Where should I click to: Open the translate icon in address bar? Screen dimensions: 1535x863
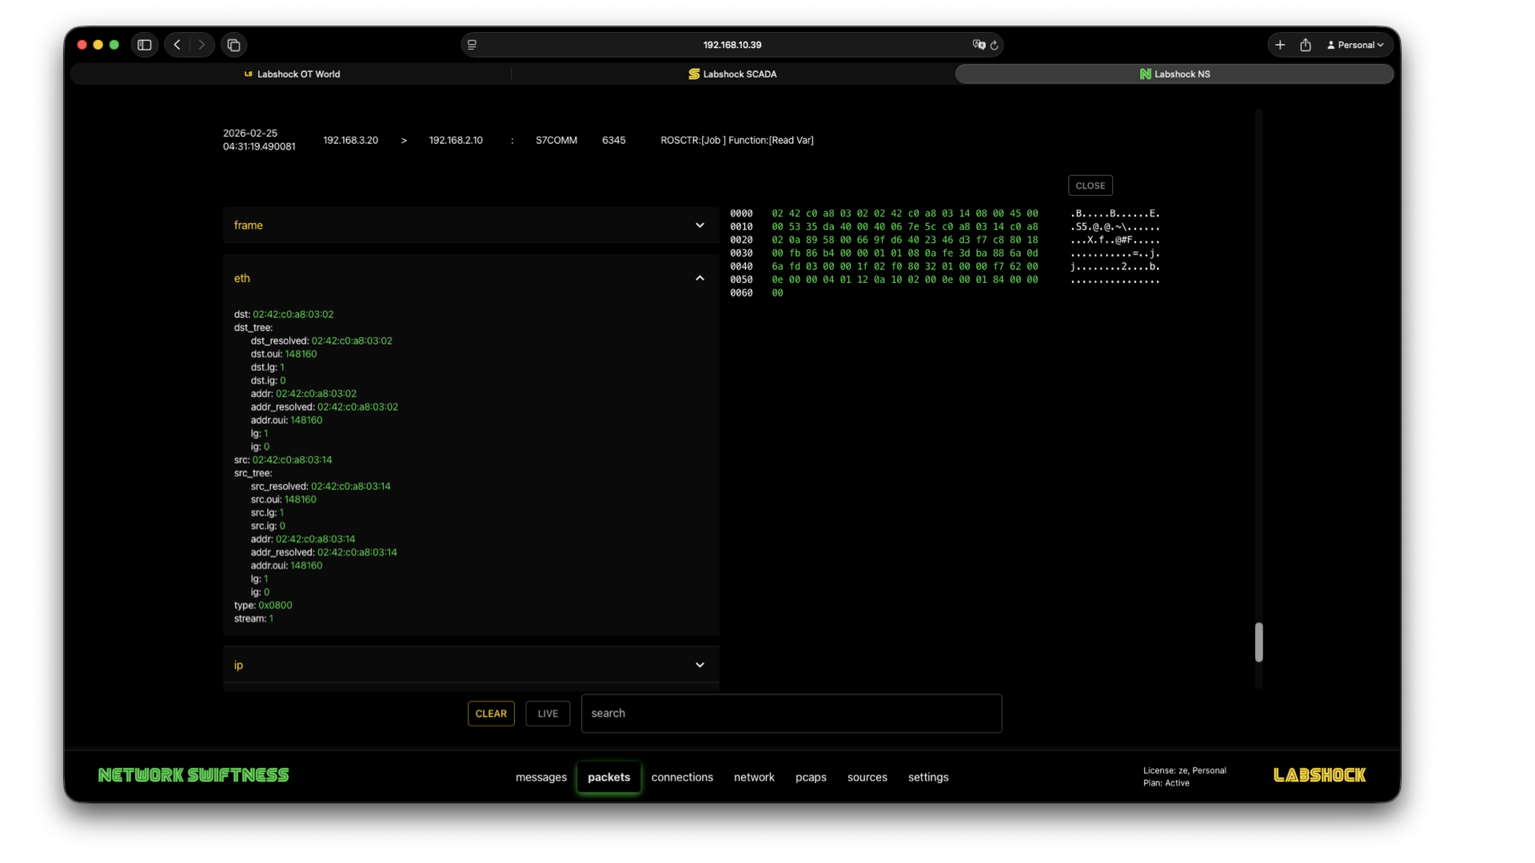point(979,45)
